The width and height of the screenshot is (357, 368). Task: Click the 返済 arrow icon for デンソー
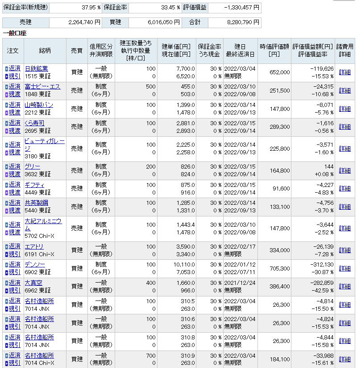click(x=7, y=265)
